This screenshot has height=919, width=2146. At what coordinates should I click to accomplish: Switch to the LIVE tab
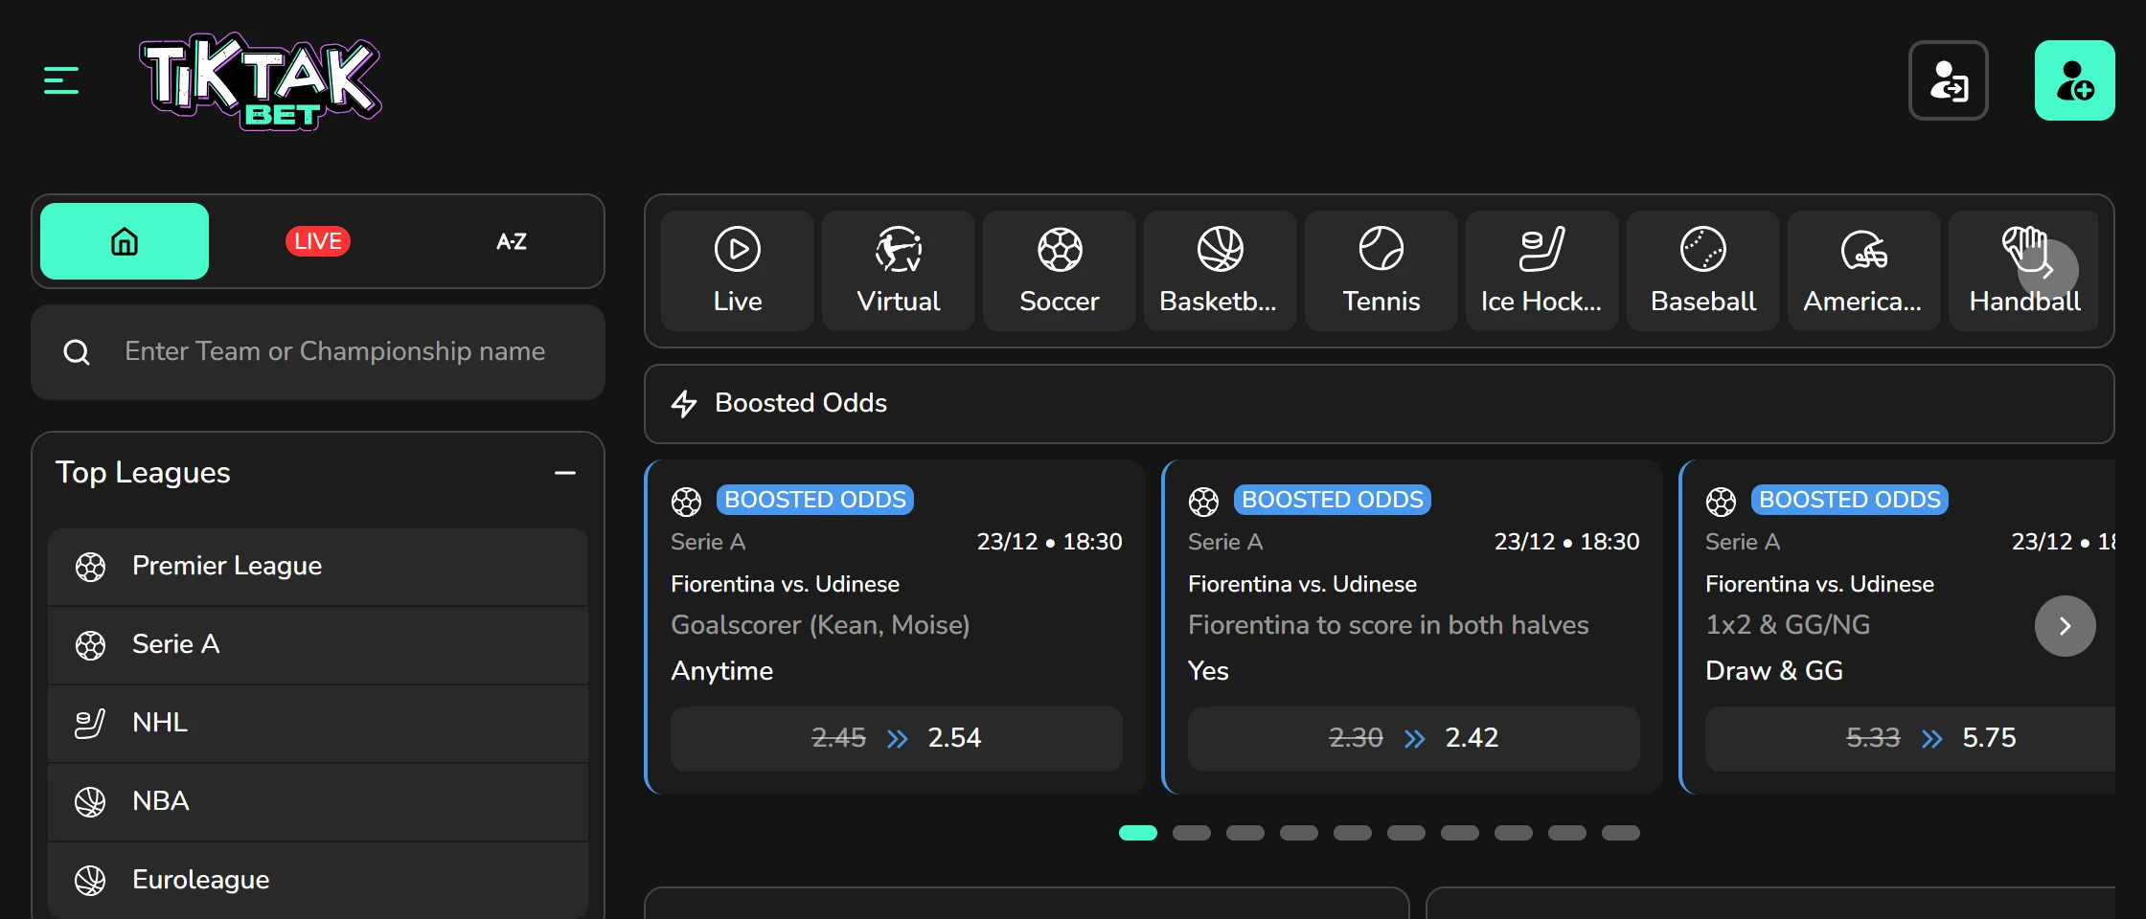point(318,241)
